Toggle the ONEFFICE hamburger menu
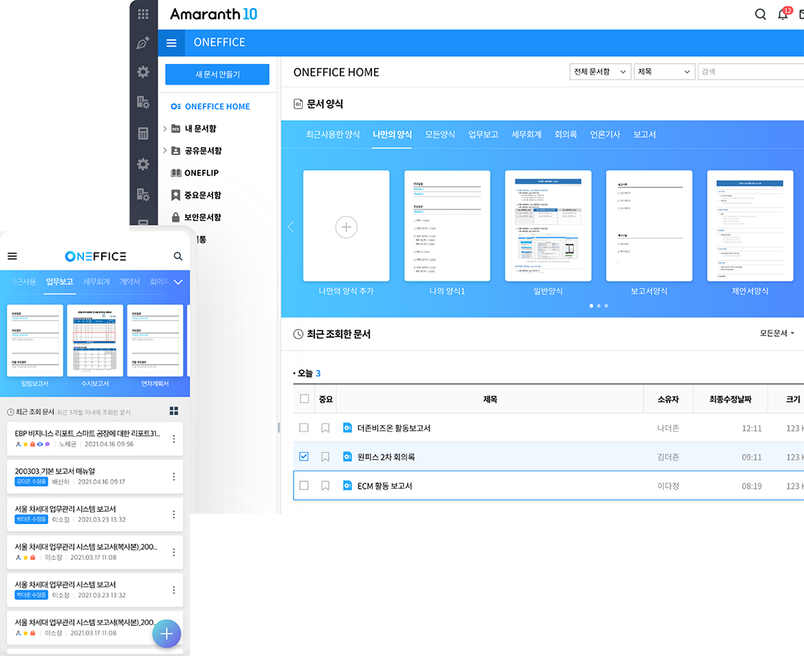The width and height of the screenshot is (804, 656). pos(172,43)
